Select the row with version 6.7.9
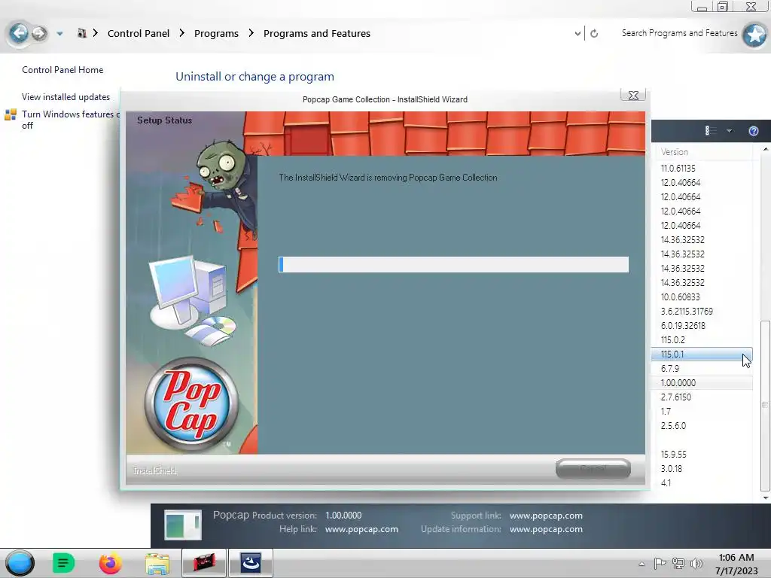Screen dimensions: 771x578 pyautogui.click(x=702, y=368)
